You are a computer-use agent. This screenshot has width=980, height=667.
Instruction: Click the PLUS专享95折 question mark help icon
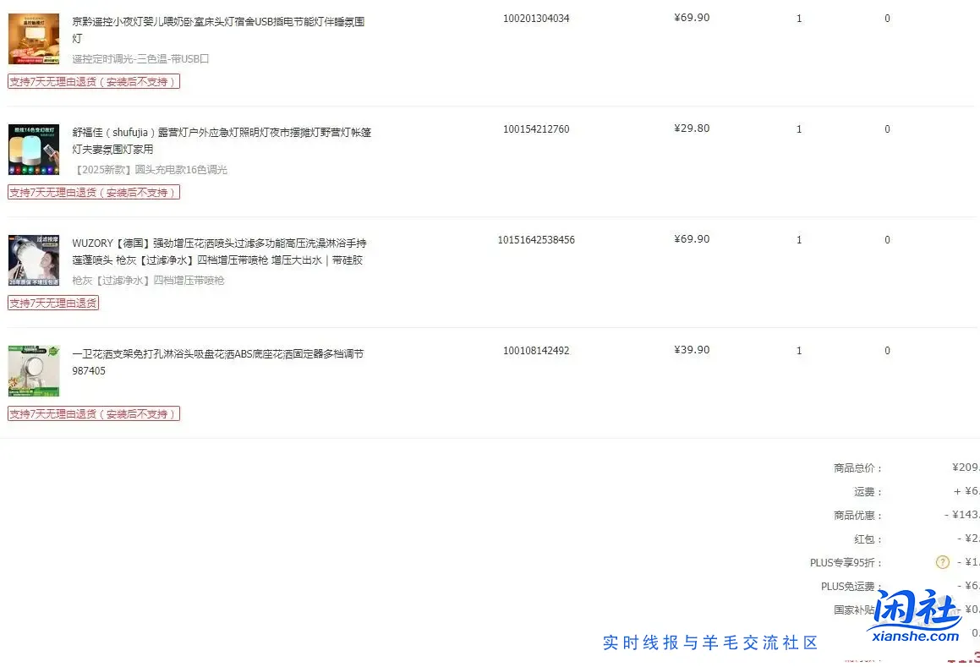[942, 561]
